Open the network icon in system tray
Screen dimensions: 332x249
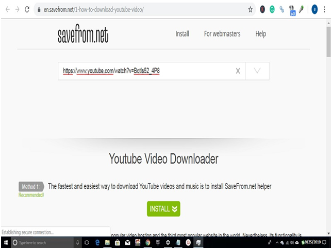coord(287,242)
